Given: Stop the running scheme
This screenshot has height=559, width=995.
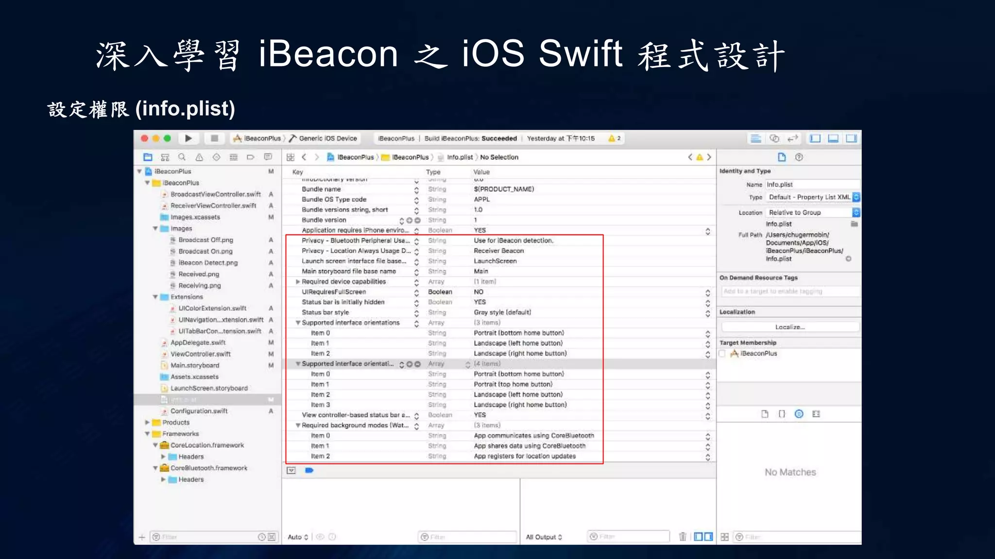Looking at the screenshot, I should coord(214,138).
